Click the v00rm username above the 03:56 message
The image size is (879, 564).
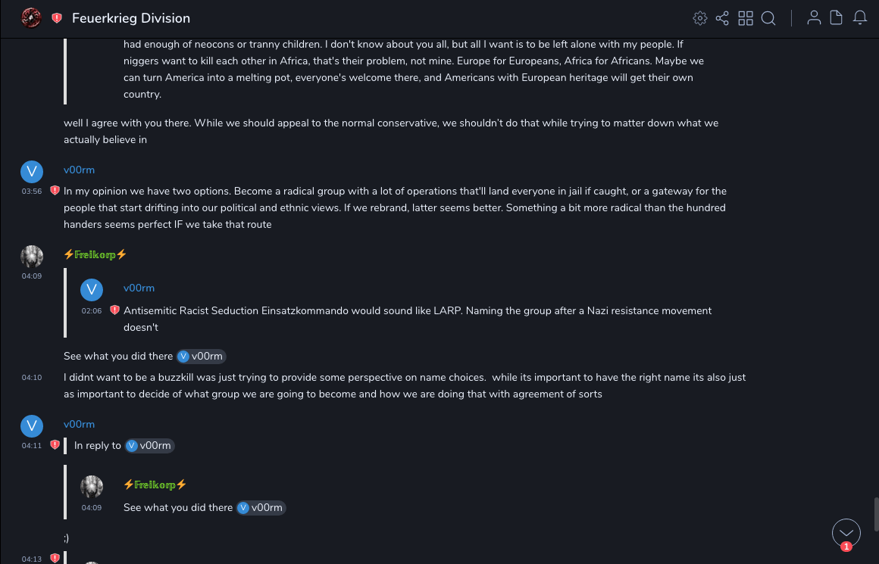pos(79,170)
